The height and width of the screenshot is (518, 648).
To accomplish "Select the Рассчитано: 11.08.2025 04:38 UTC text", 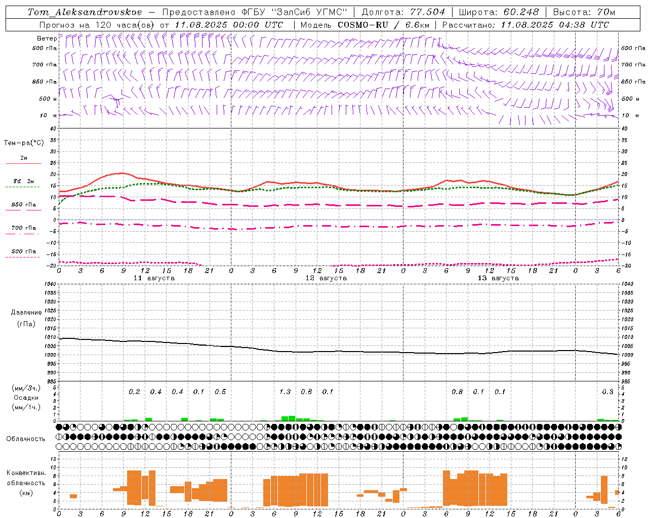I will [525, 25].
